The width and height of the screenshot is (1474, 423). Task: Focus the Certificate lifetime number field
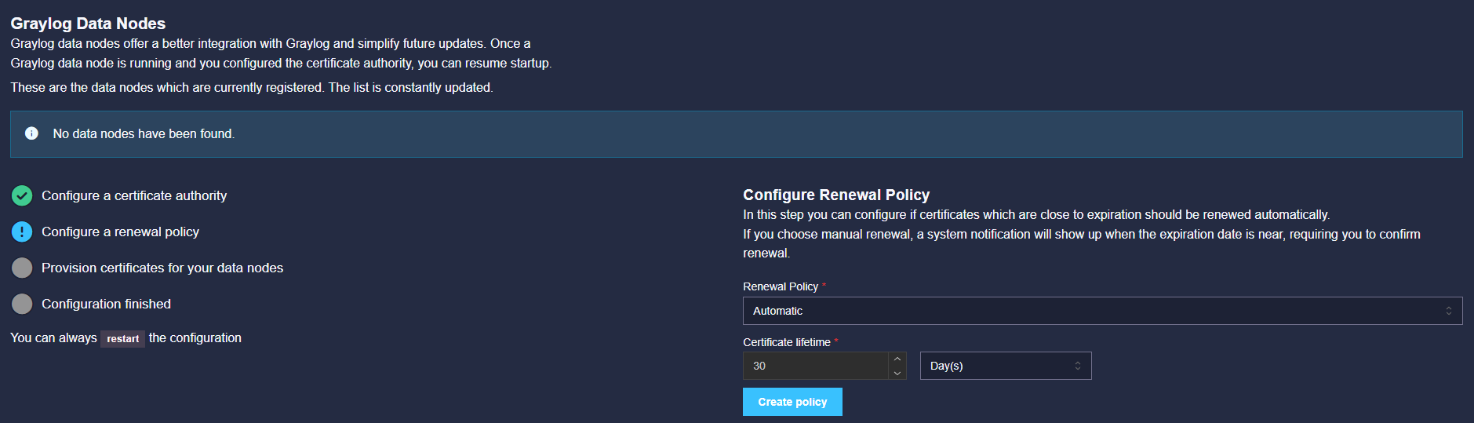tap(815, 366)
